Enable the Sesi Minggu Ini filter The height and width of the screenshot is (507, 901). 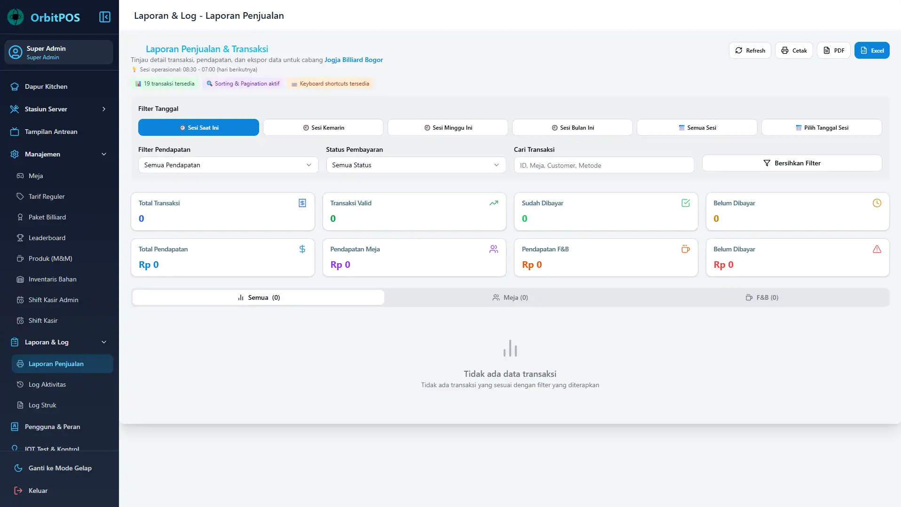point(447,127)
